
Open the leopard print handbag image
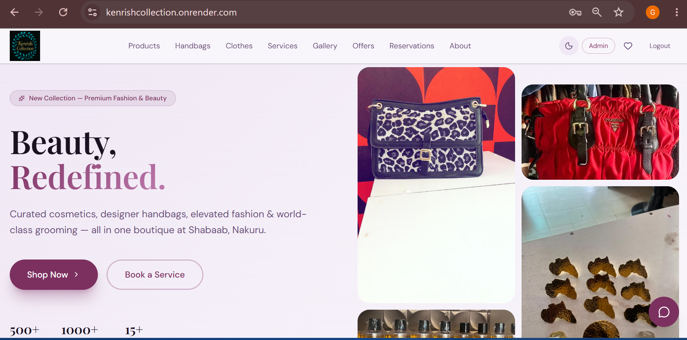click(436, 185)
